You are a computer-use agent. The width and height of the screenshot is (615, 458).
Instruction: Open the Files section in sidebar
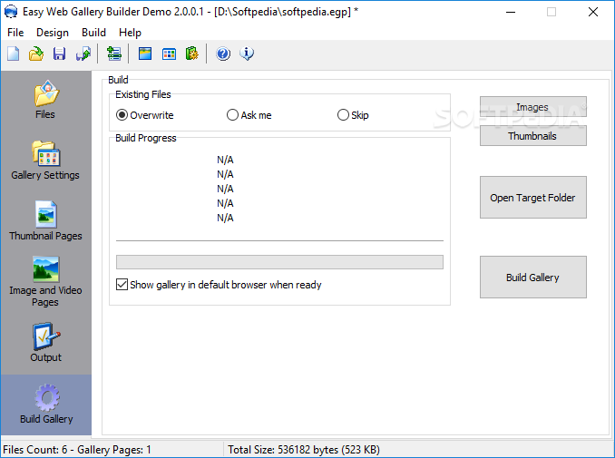[45, 101]
